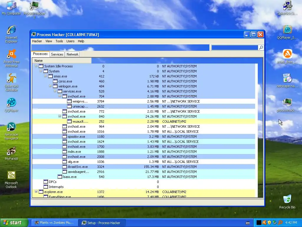This screenshot has width=302, height=227.
Task: Click search magnifier icon in Process Hacker
Action: coord(261,48)
